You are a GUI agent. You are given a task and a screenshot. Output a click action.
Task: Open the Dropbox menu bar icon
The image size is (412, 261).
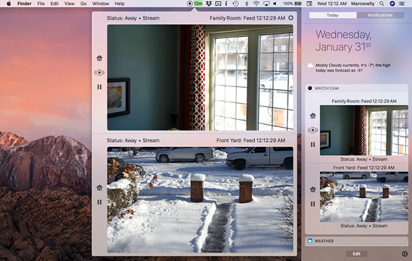click(x=209, y=3)
